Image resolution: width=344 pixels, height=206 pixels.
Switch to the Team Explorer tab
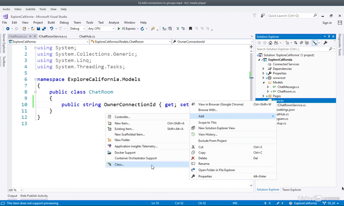pos(292,190)
